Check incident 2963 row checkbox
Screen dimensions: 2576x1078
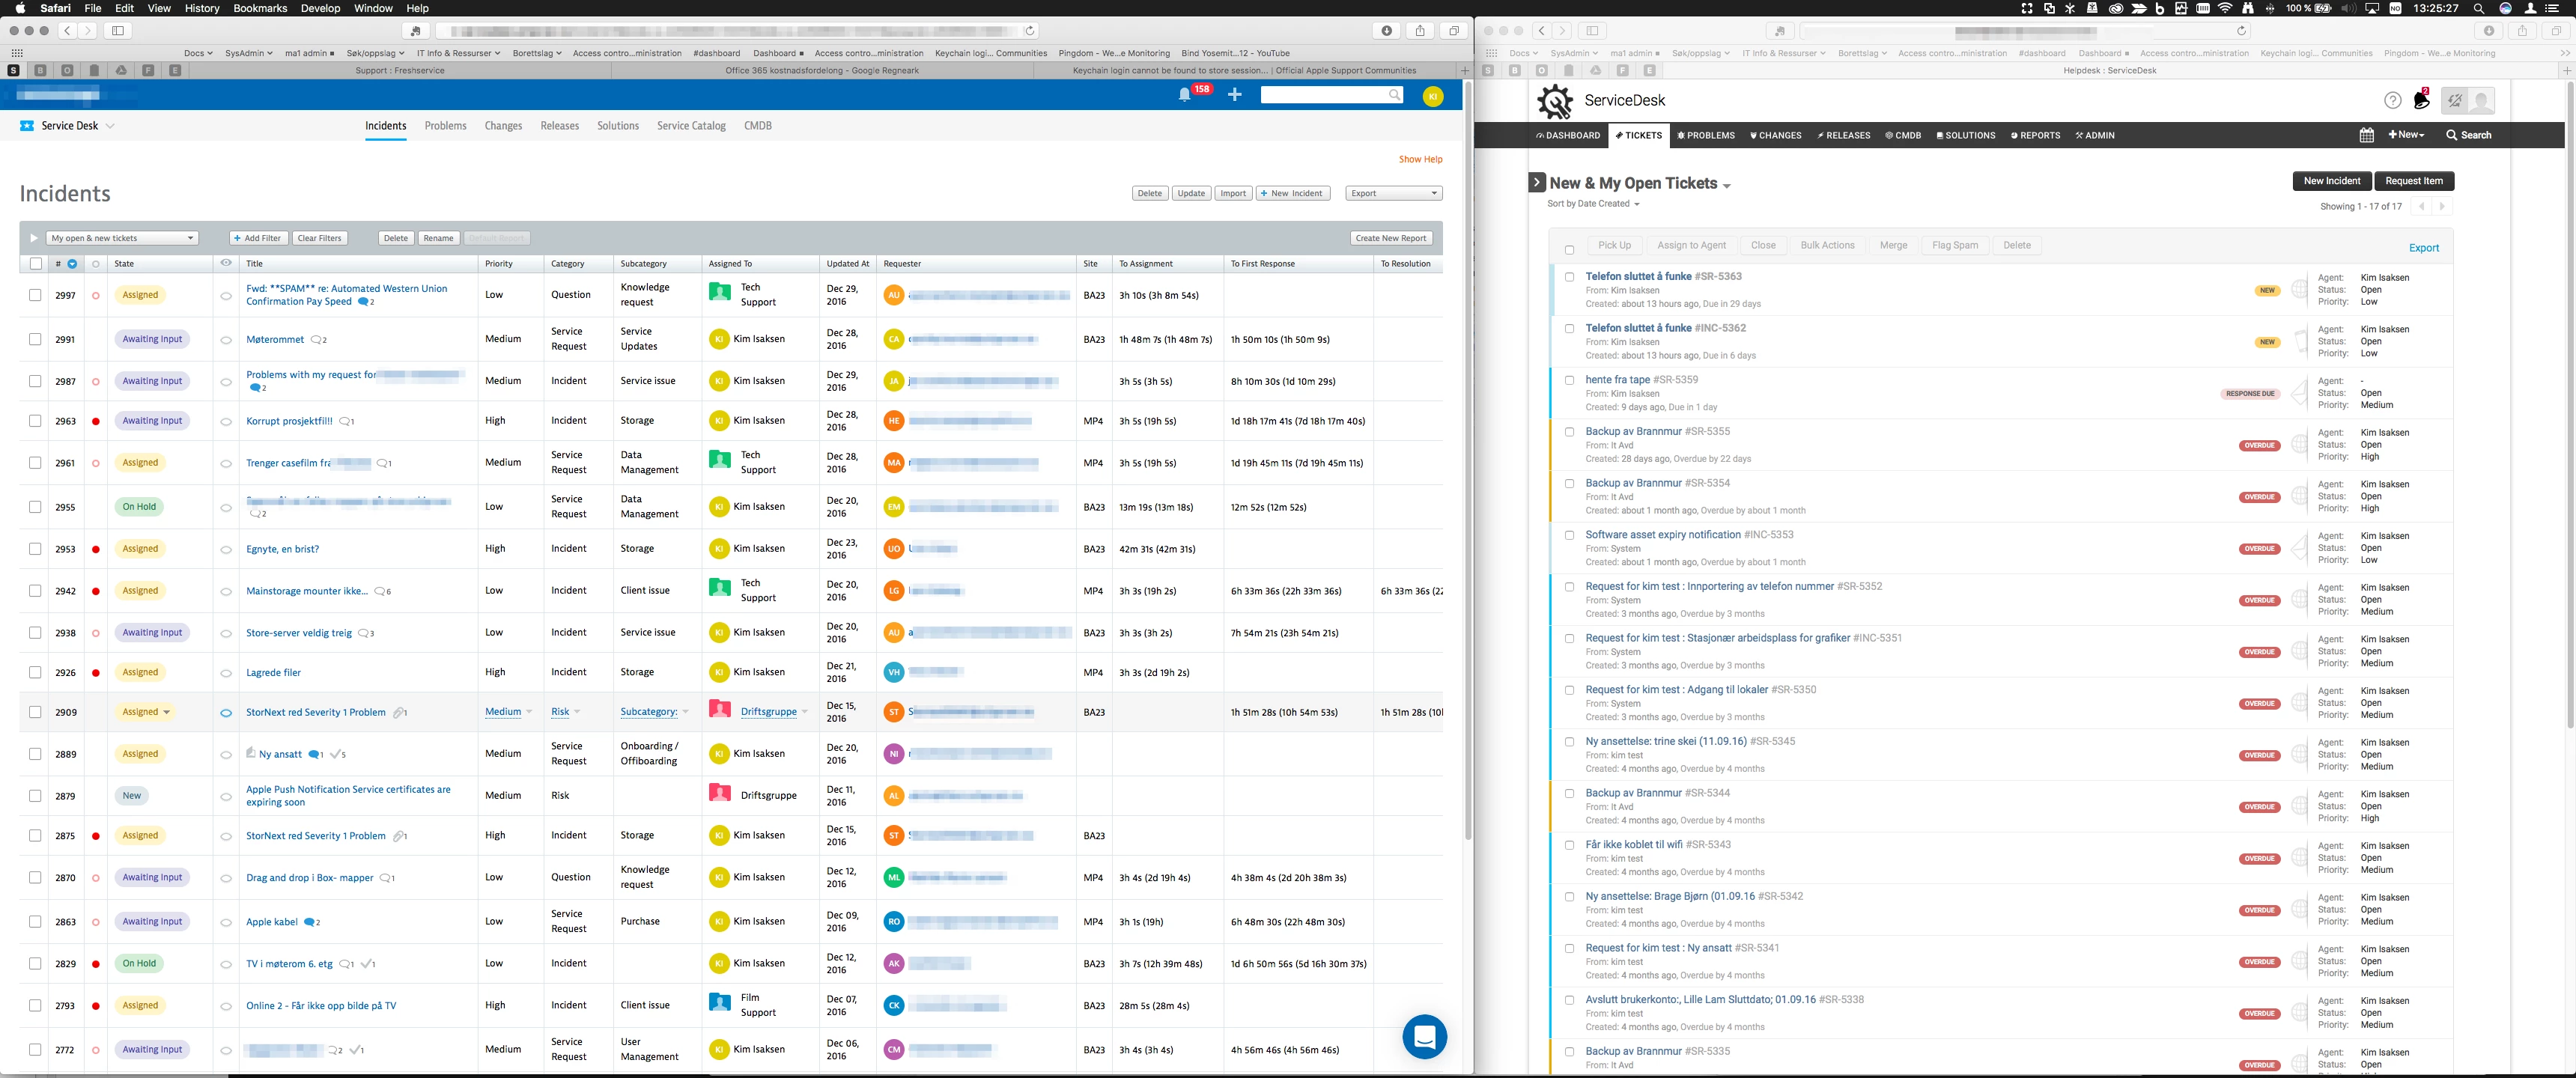[x=35, y=421]
